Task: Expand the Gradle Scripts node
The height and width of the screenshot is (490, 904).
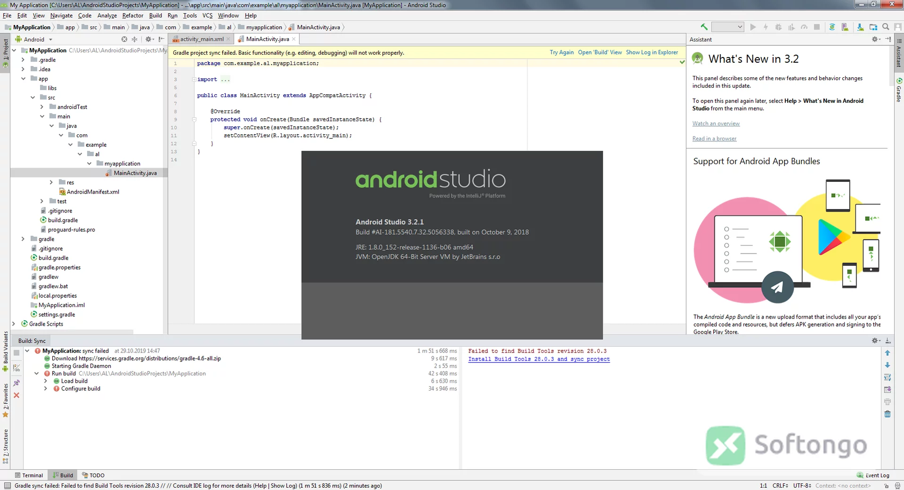Action: pyautogui.click(x=14, y=324)
